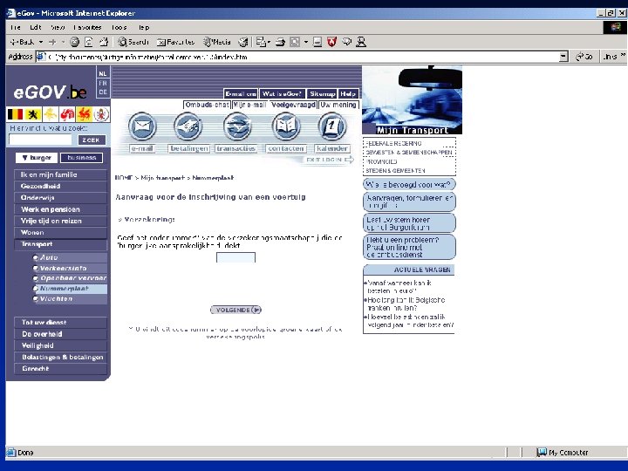Click the Mijn Transport banner image
Screen dimensions: 628x471
(412, 100)
